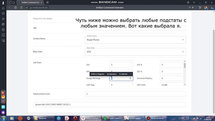Click the CRIT DMG field 22.989
The image size is (215, 121).
click(172, 84)
